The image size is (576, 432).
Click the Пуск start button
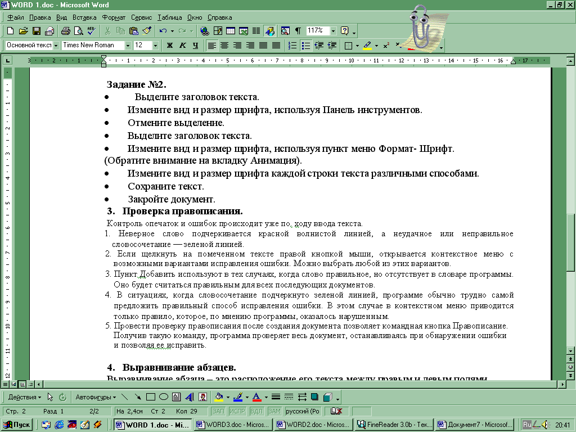tap(17, 425)
